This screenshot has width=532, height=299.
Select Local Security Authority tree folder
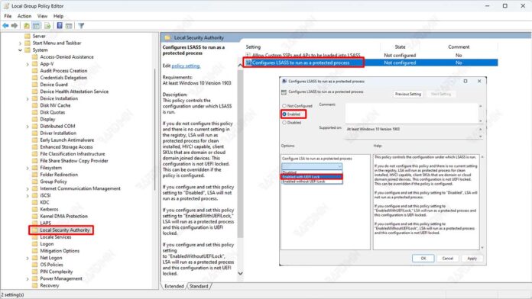[x=65, y=230]
